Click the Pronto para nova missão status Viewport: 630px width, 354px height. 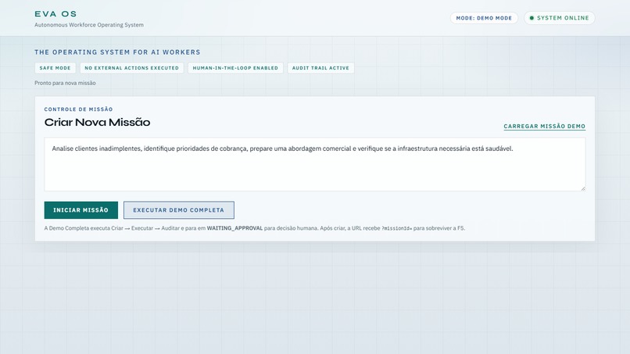click(65, 83)
